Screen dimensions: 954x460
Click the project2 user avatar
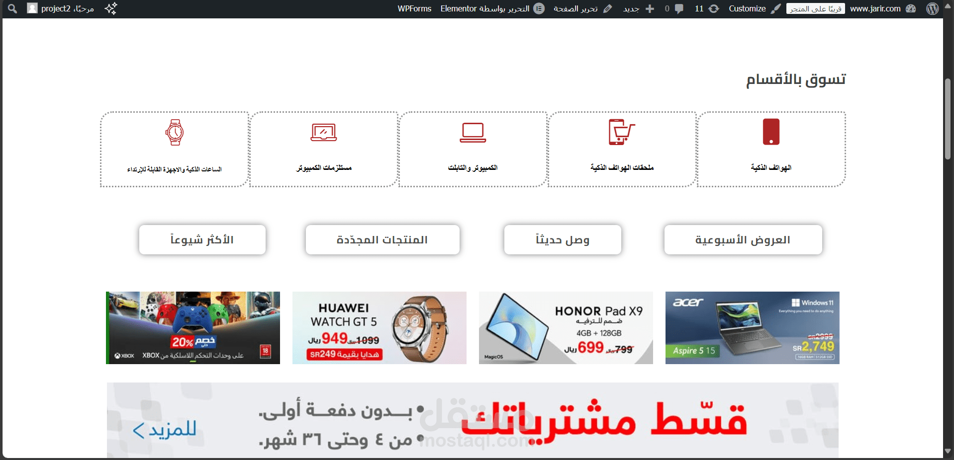tap(32, 8)
